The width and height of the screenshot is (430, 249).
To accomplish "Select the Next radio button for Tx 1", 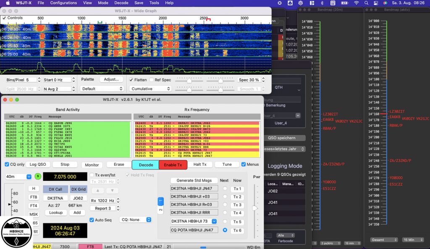I will pyautogui.click(x=225, y=189).
